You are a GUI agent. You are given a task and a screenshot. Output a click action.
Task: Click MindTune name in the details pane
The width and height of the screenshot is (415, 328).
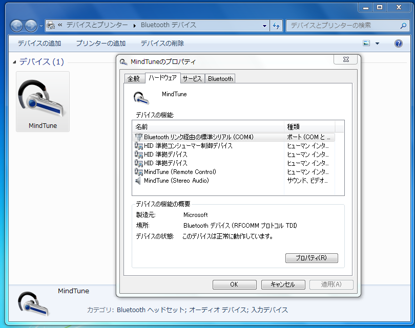74,291
